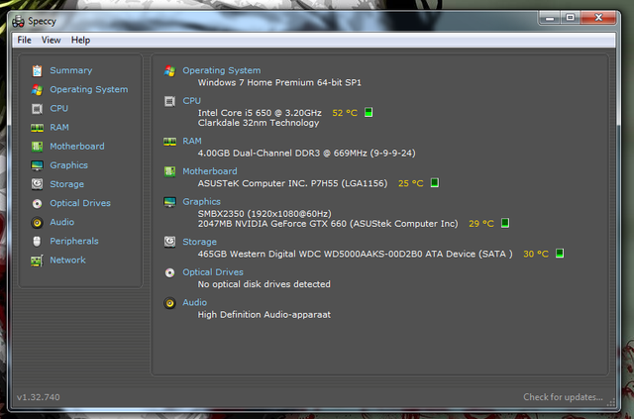Viewport: 634px width, 419px height.
Task: Click the storage temperature indicator next to 30 °C
Action: click(560, 254)
